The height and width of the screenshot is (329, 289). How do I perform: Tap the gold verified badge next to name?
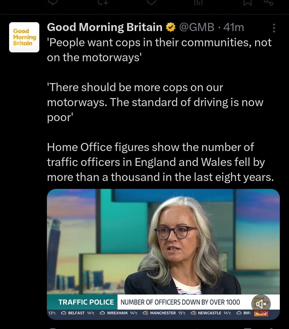tap(171, 27)
